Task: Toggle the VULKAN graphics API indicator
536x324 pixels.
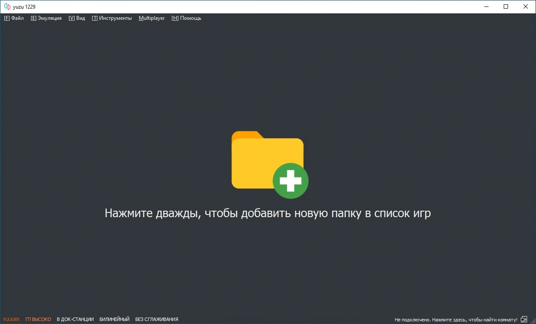Action: click(x=11, y=319)
